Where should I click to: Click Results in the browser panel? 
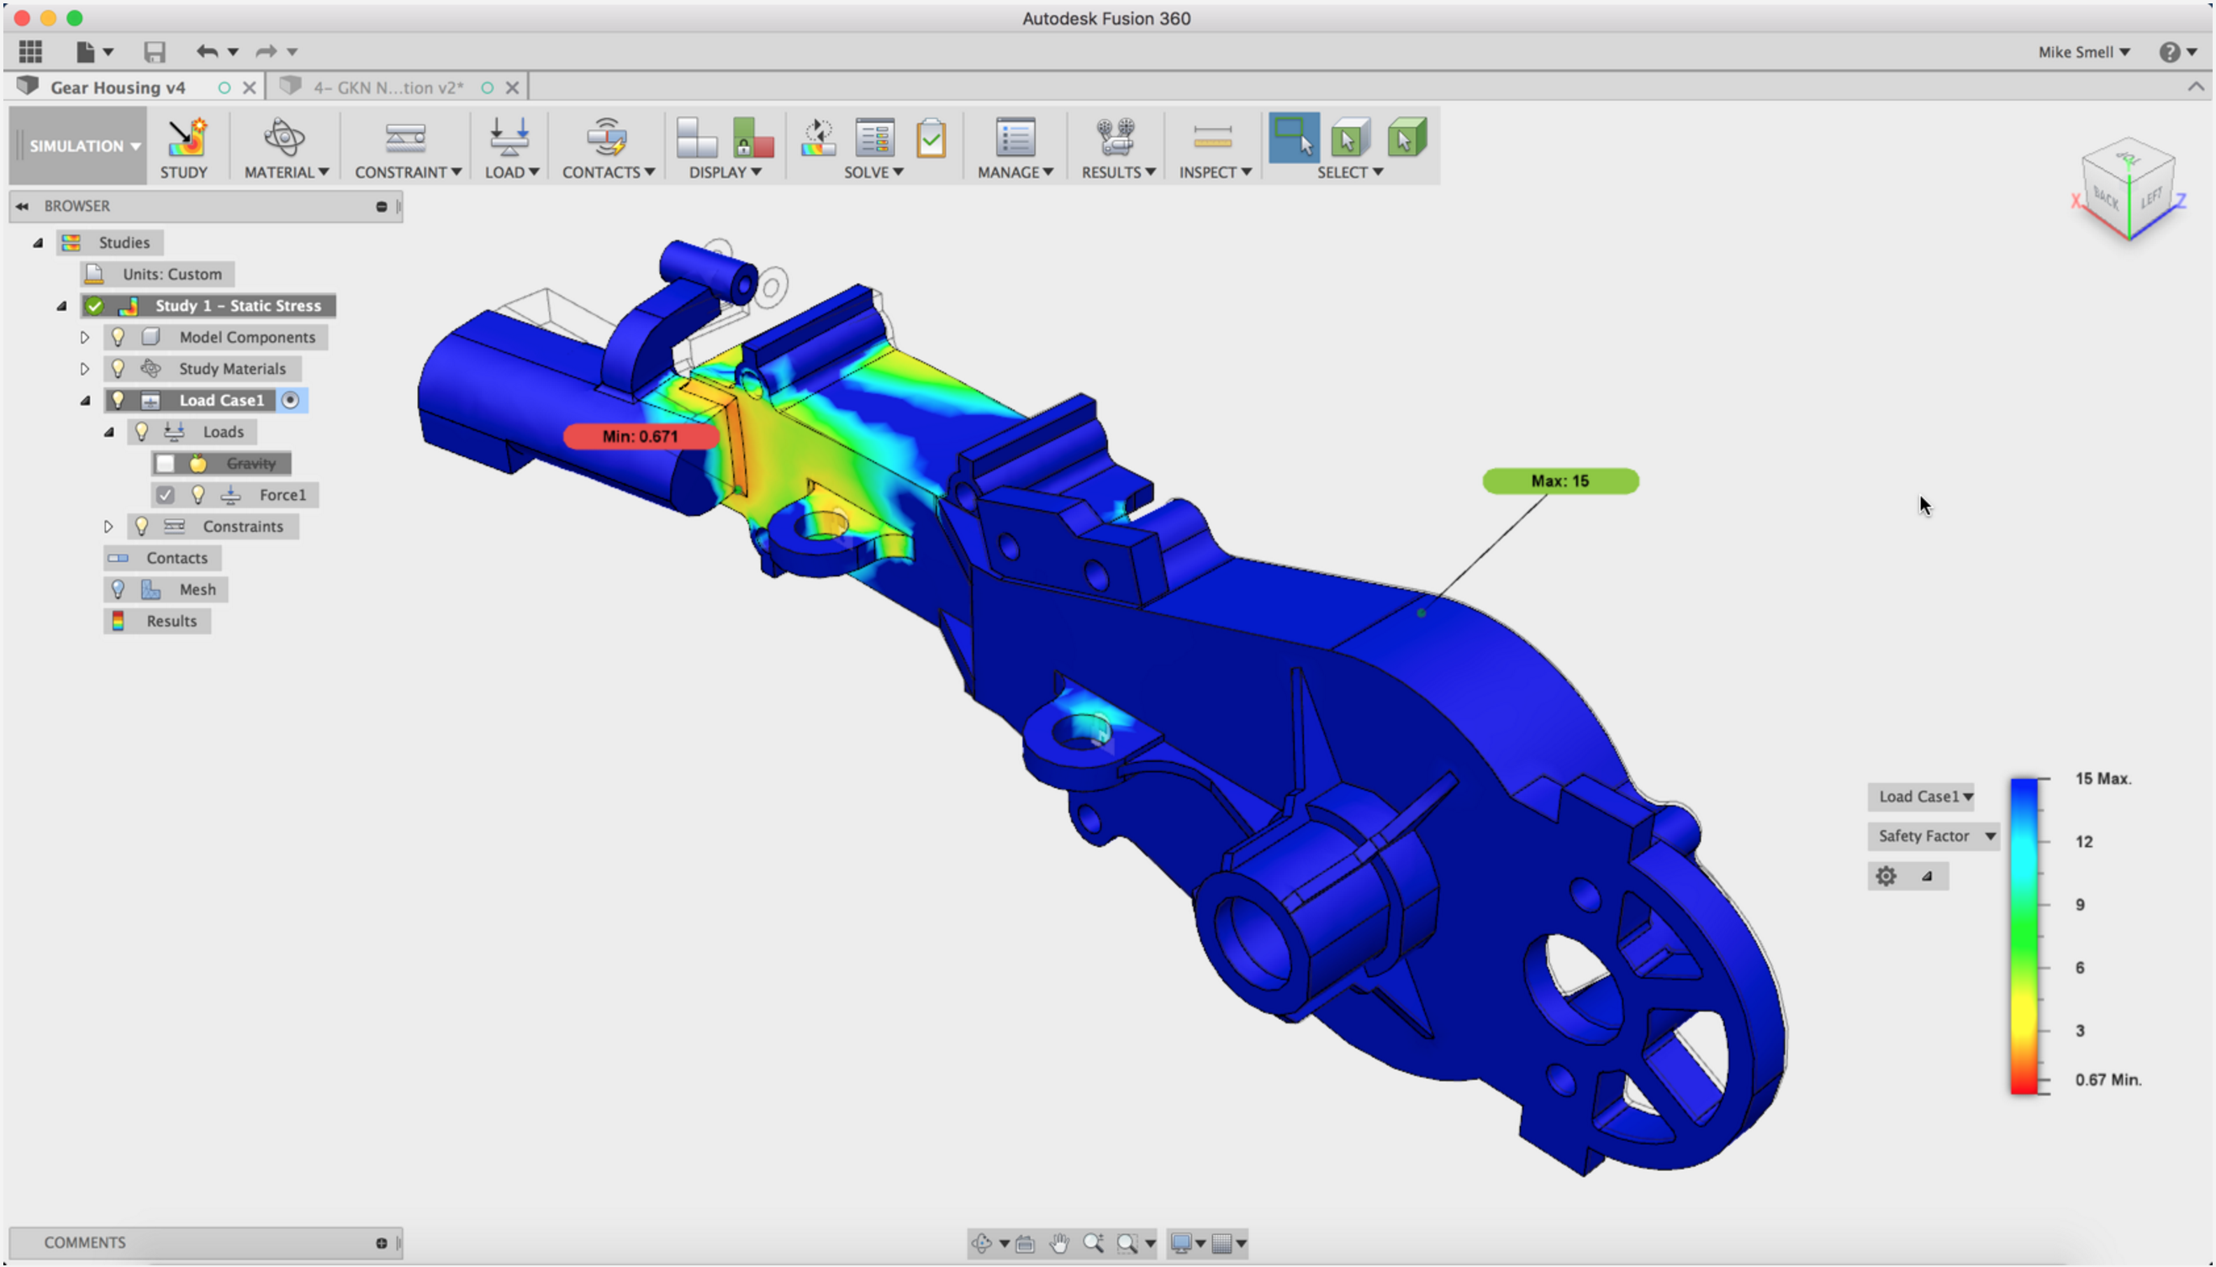[172, 619]
